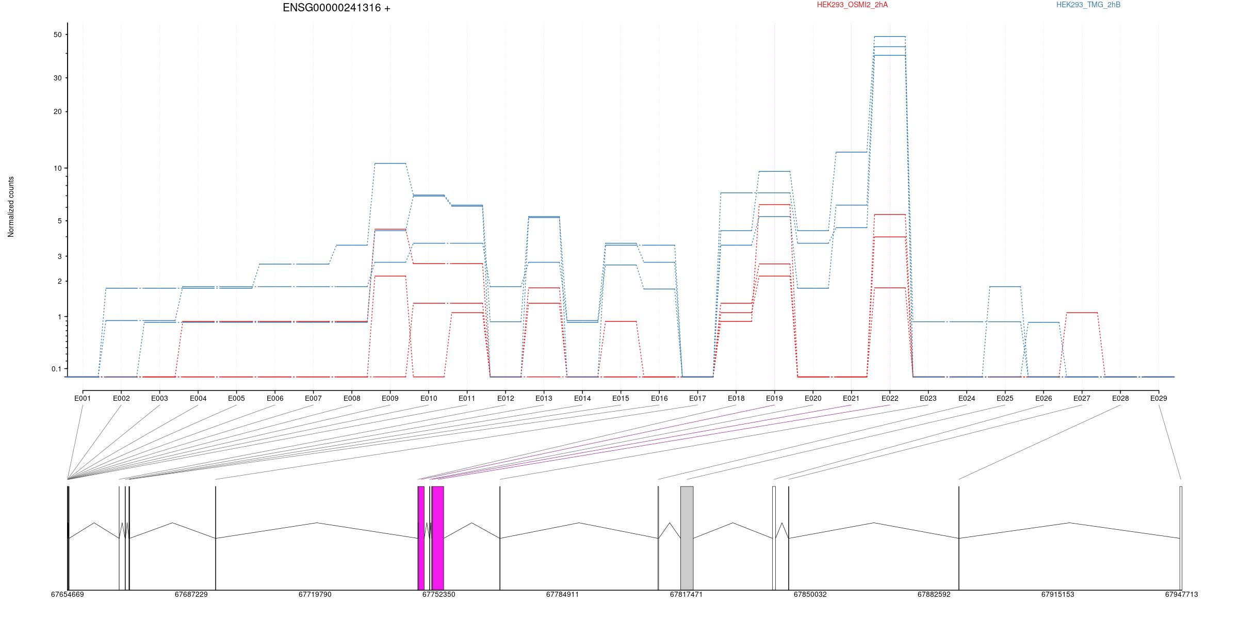Click exon label E025
Viewport: 1238px width, 619px height.
[x=1005, y=398]
